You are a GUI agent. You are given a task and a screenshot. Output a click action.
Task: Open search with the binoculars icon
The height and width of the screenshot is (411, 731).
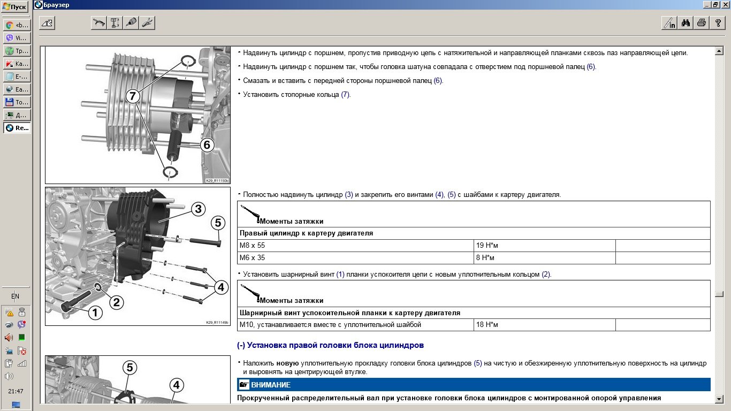[x=686, y=23]
